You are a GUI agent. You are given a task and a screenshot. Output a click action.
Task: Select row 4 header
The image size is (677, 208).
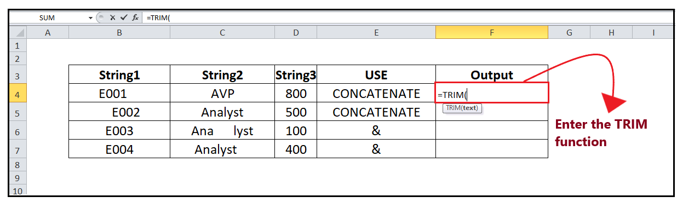tap(18, 94)
